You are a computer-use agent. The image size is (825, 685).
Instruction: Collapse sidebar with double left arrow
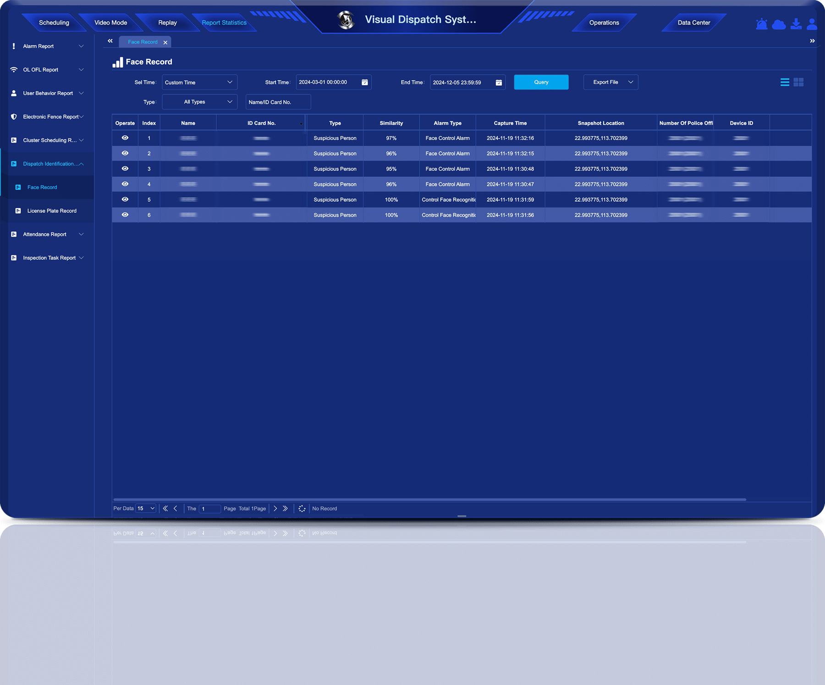[110, 41]
